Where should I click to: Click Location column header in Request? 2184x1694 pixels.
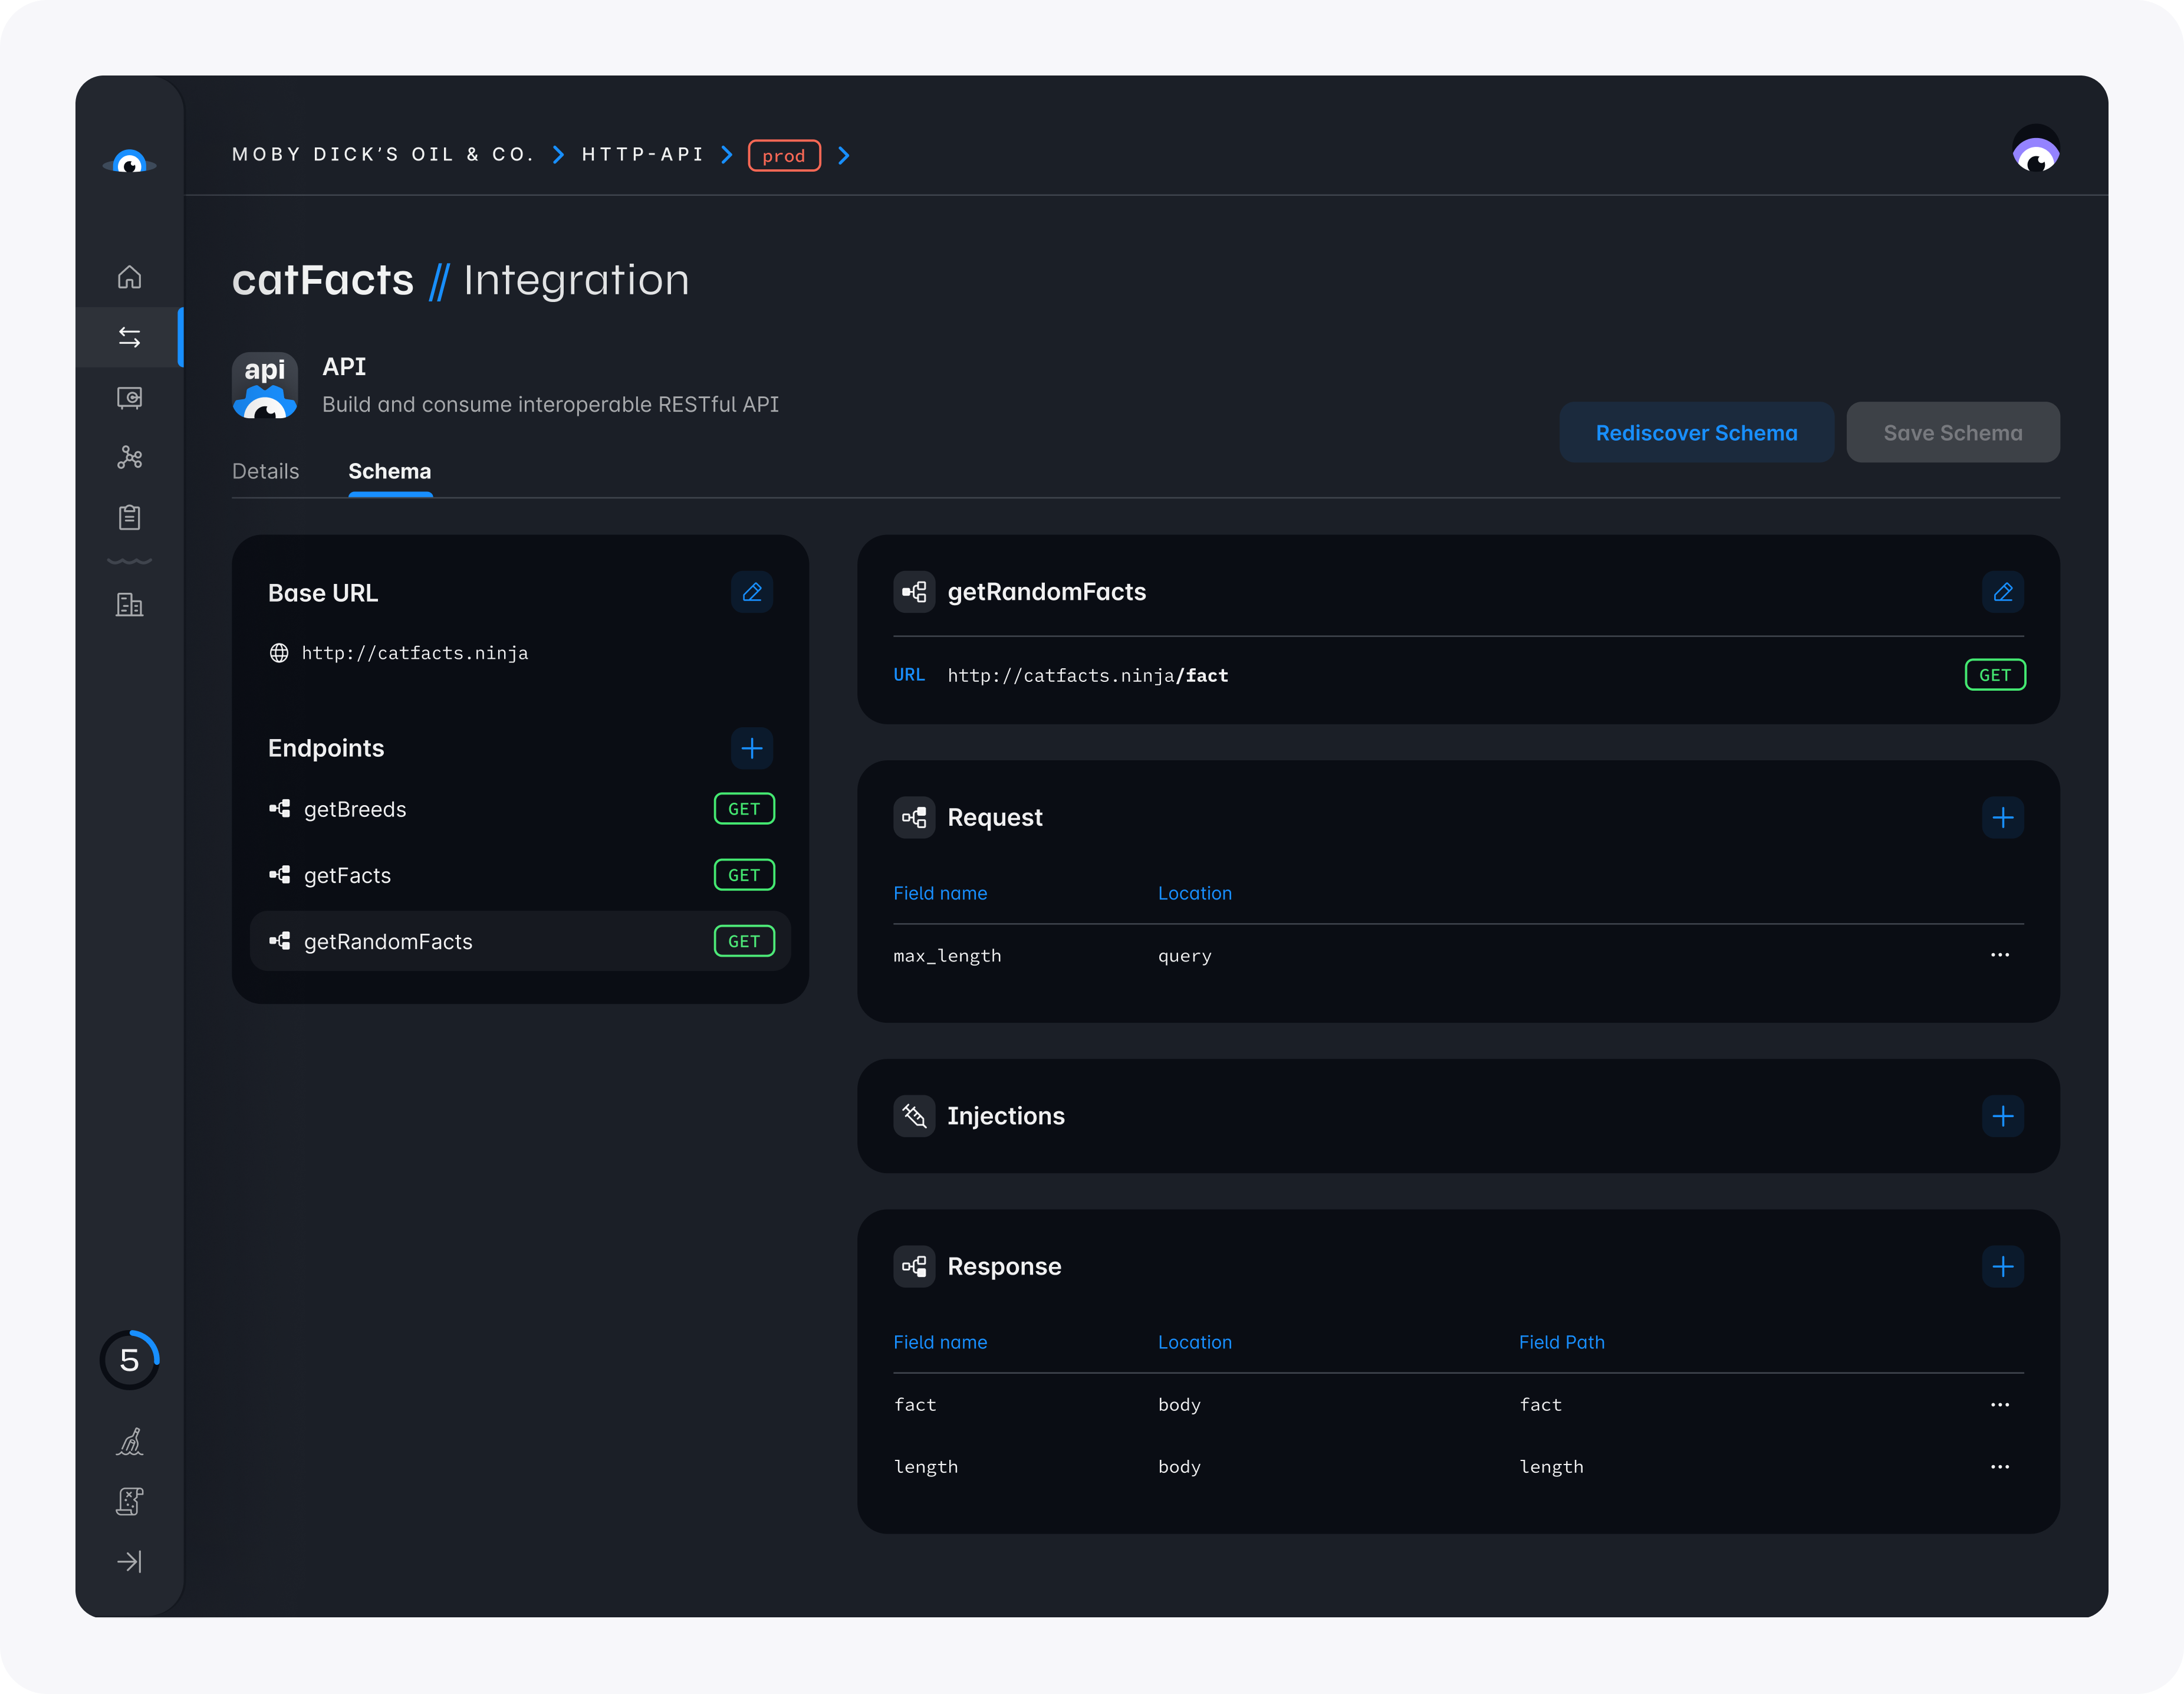1194,892
